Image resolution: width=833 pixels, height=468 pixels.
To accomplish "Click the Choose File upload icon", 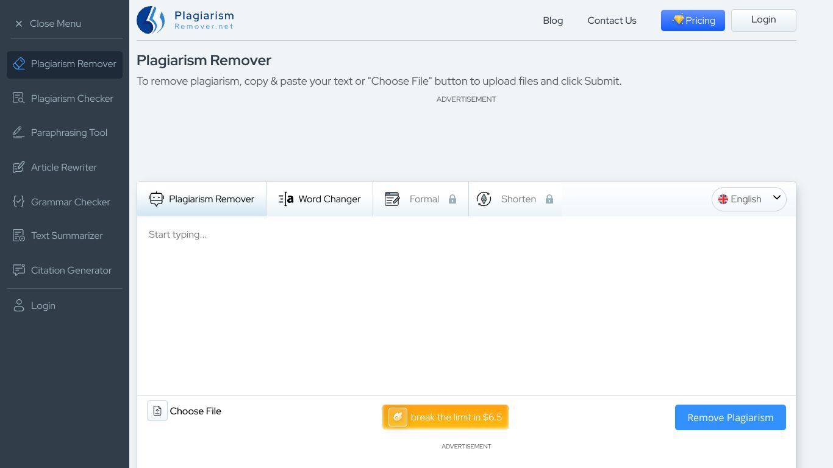I will click(157, 411).
